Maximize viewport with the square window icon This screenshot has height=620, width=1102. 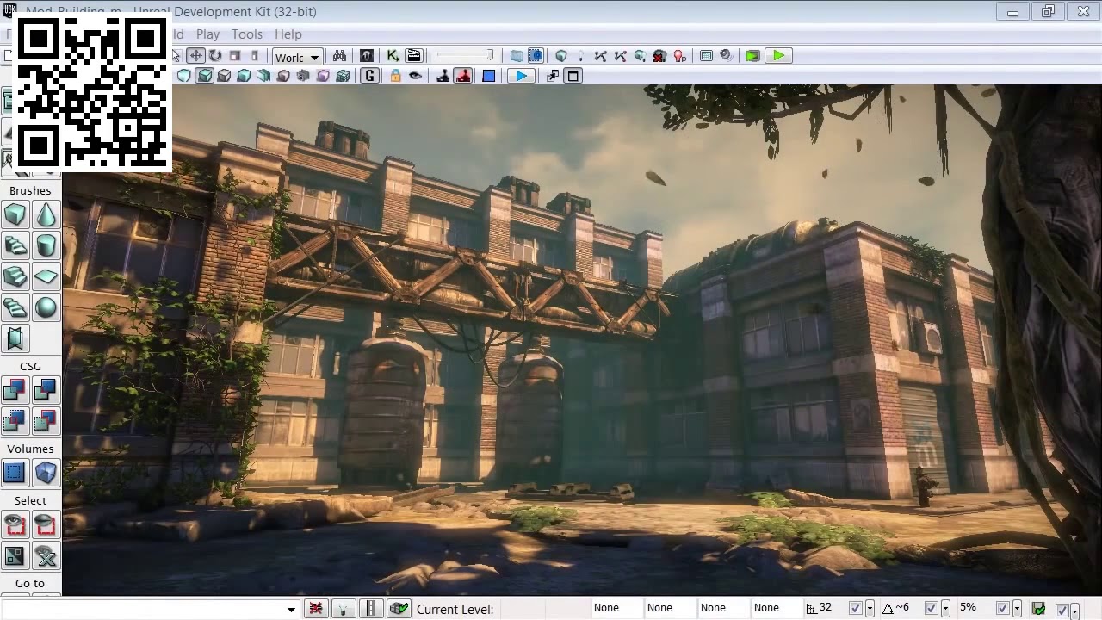(573, 76)
